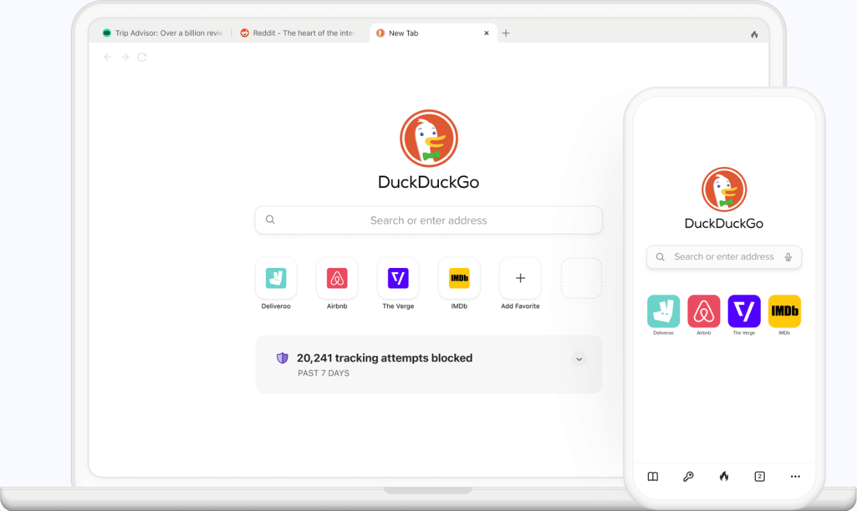Tap the Fire button on phone
This screenshot has width=857, height=511.
point(724,477)
